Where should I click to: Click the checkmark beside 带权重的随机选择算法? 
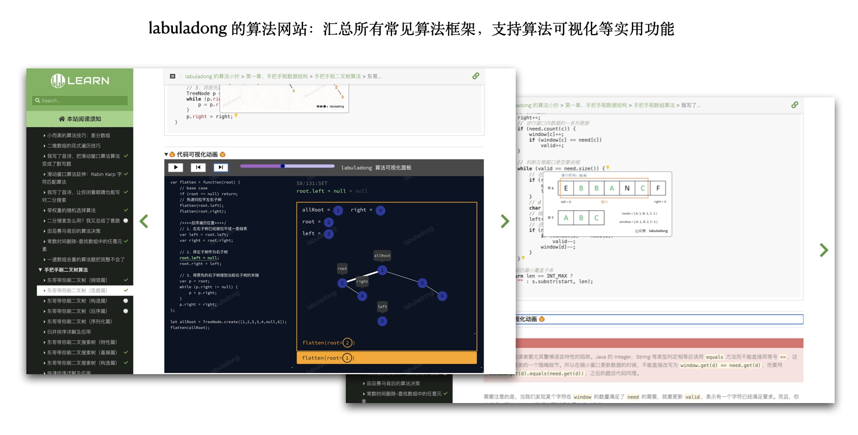[x=126, y=210]
